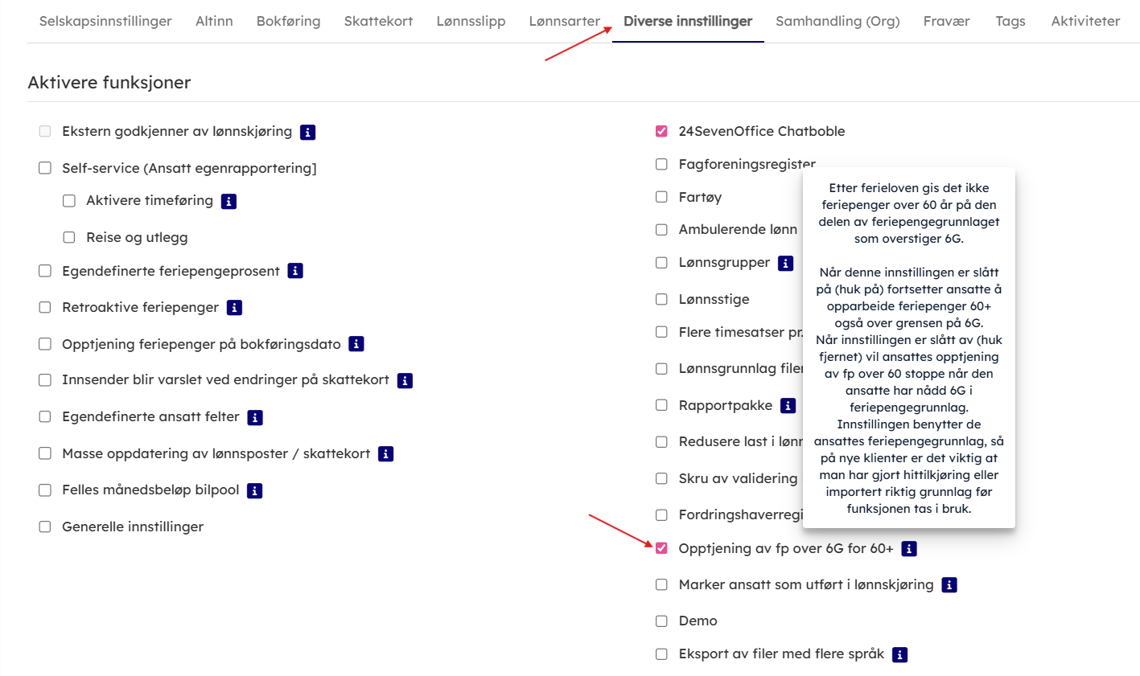Click the Generelle innstillinger label
The height and width of the screenshot is (676, 1140).
133,526
